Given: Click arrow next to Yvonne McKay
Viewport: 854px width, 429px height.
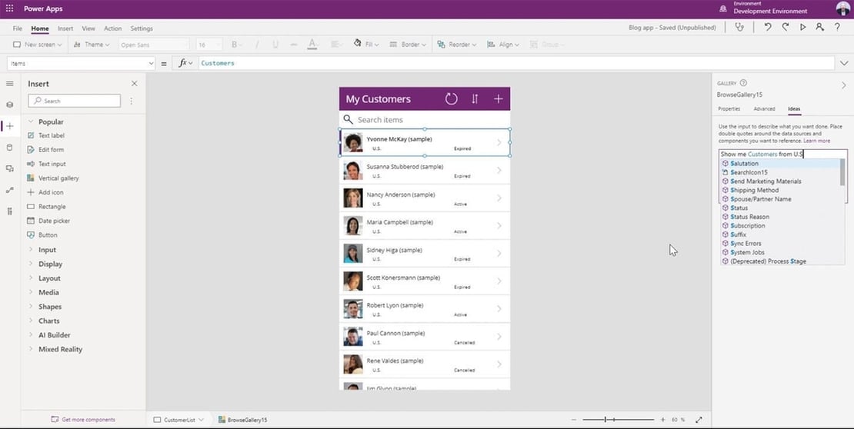Looking at the screenshot, I should [499, 143].
